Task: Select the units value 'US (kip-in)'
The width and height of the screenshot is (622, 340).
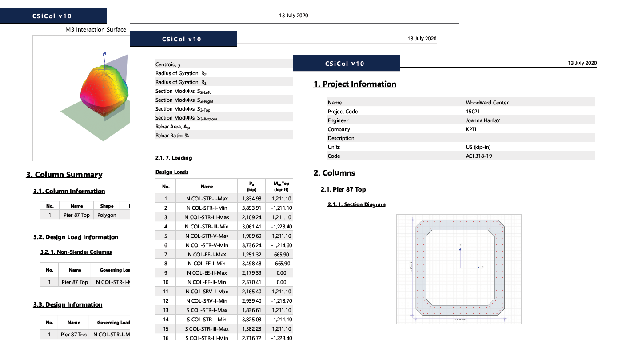Action: click(x=478, y=147)
